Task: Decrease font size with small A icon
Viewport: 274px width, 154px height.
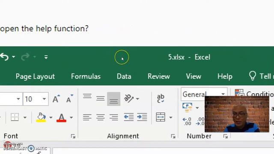Action: (69, 99)
